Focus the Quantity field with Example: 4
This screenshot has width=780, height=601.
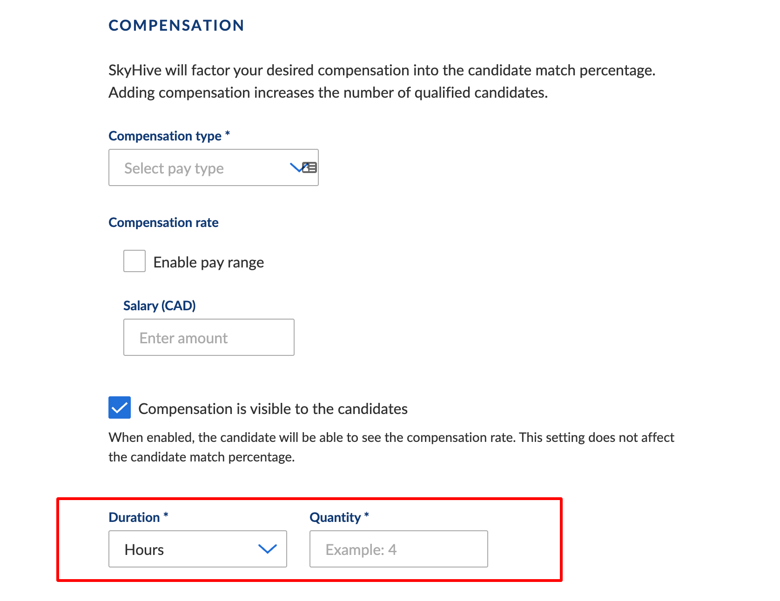pos(399,549)
